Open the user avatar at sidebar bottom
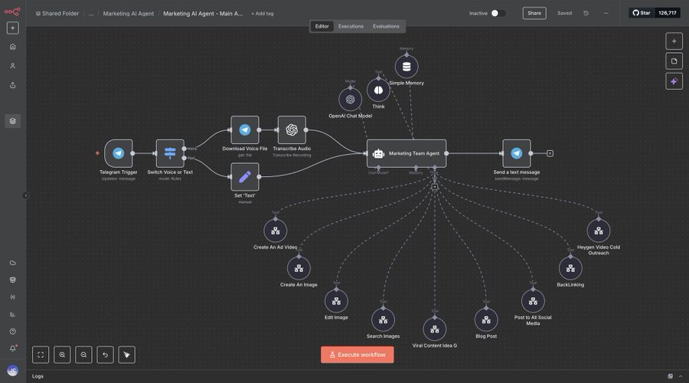The image size is (689, 383). point(13,370)
